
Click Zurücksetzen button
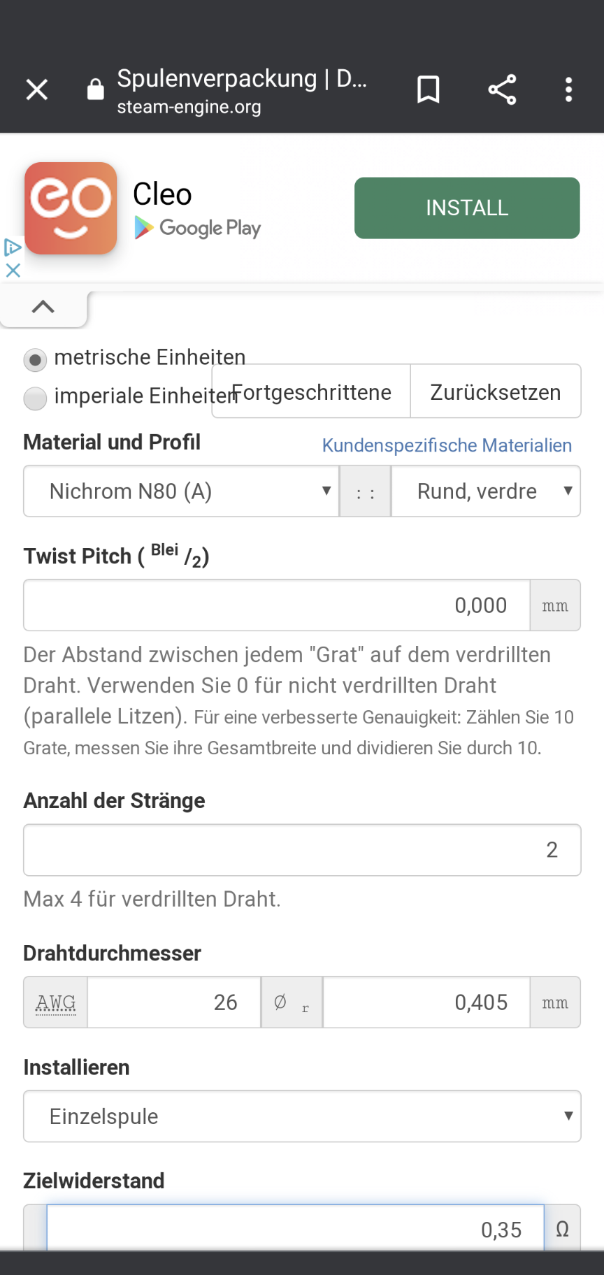pyautogui.click(x=495, y=391)
